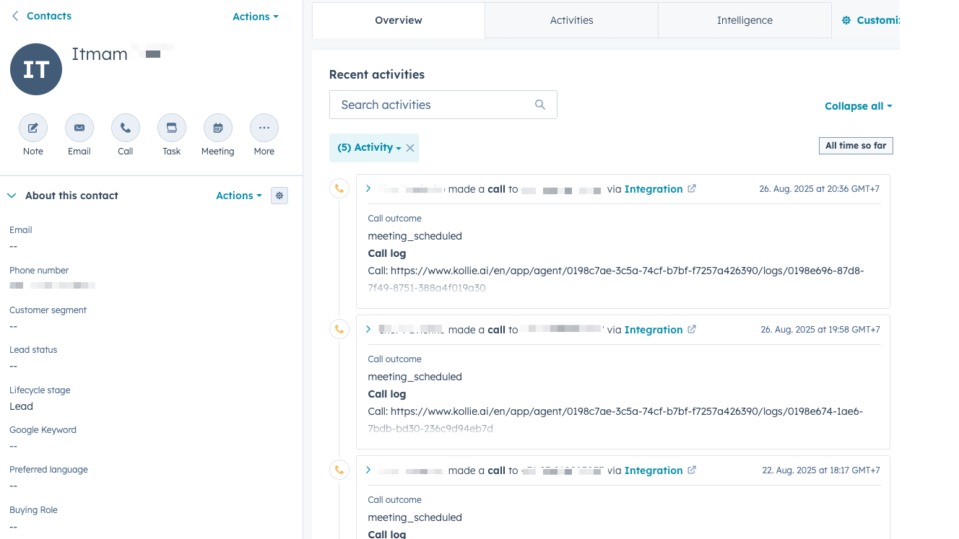This screenshot has width=959, height=539.
Task: Remove the Activity filter with X
Action: [x=410, y=148]
